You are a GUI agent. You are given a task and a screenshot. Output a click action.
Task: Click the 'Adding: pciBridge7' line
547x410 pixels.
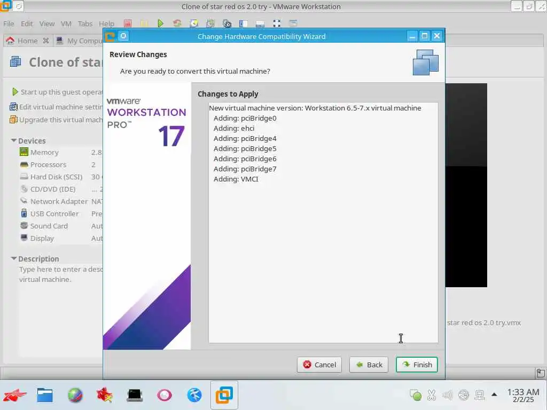click(245, 169)
